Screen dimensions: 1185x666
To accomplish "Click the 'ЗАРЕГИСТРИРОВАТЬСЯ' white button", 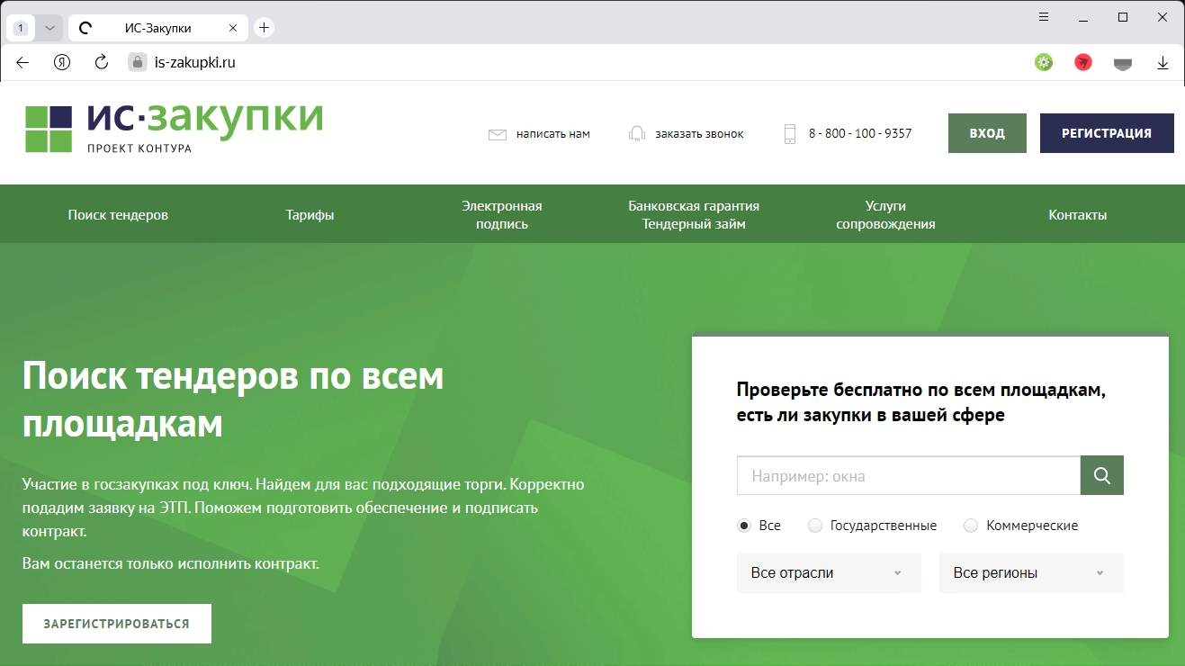I will point(117,624).
